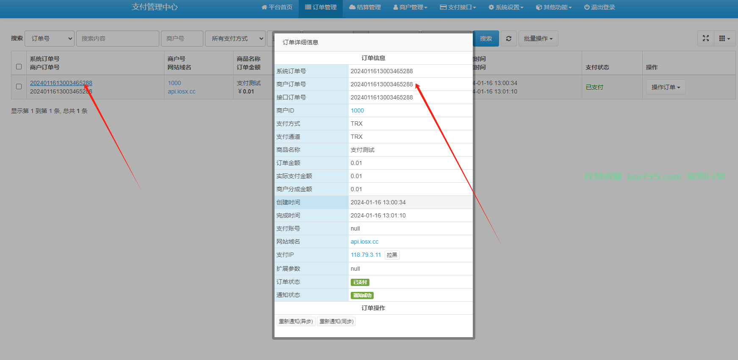Click the 退出登录 power icon
The width and height of the screenshot is (738, 360).
point(599,7)
